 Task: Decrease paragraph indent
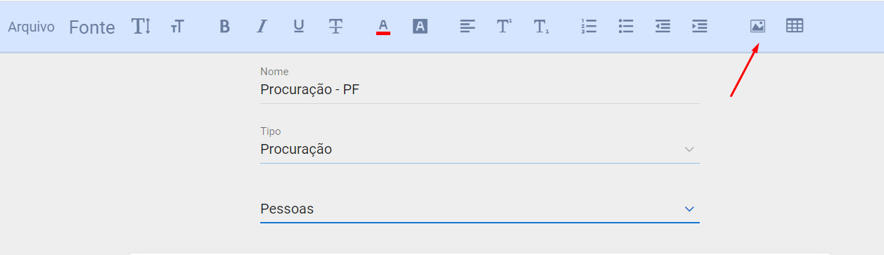(662, 27)
